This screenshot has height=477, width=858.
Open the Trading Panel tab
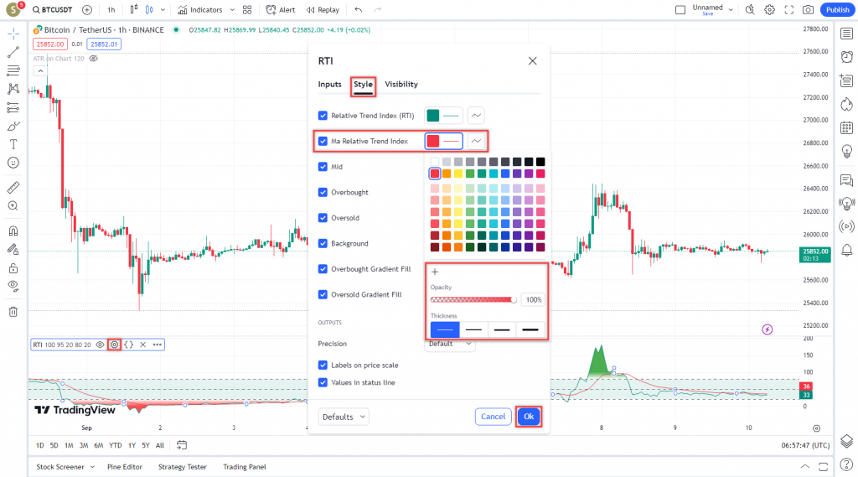[245, 467]
